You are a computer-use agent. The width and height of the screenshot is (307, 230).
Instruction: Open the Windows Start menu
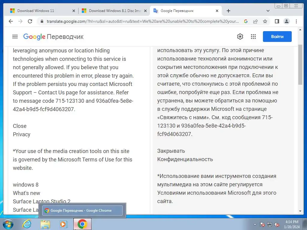pyautogui.click(x=8, y=224)
